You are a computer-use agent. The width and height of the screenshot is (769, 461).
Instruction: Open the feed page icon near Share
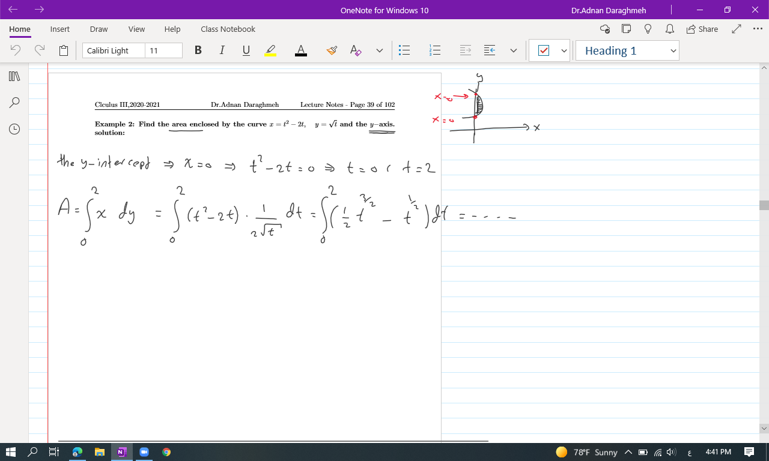(627, 29)
